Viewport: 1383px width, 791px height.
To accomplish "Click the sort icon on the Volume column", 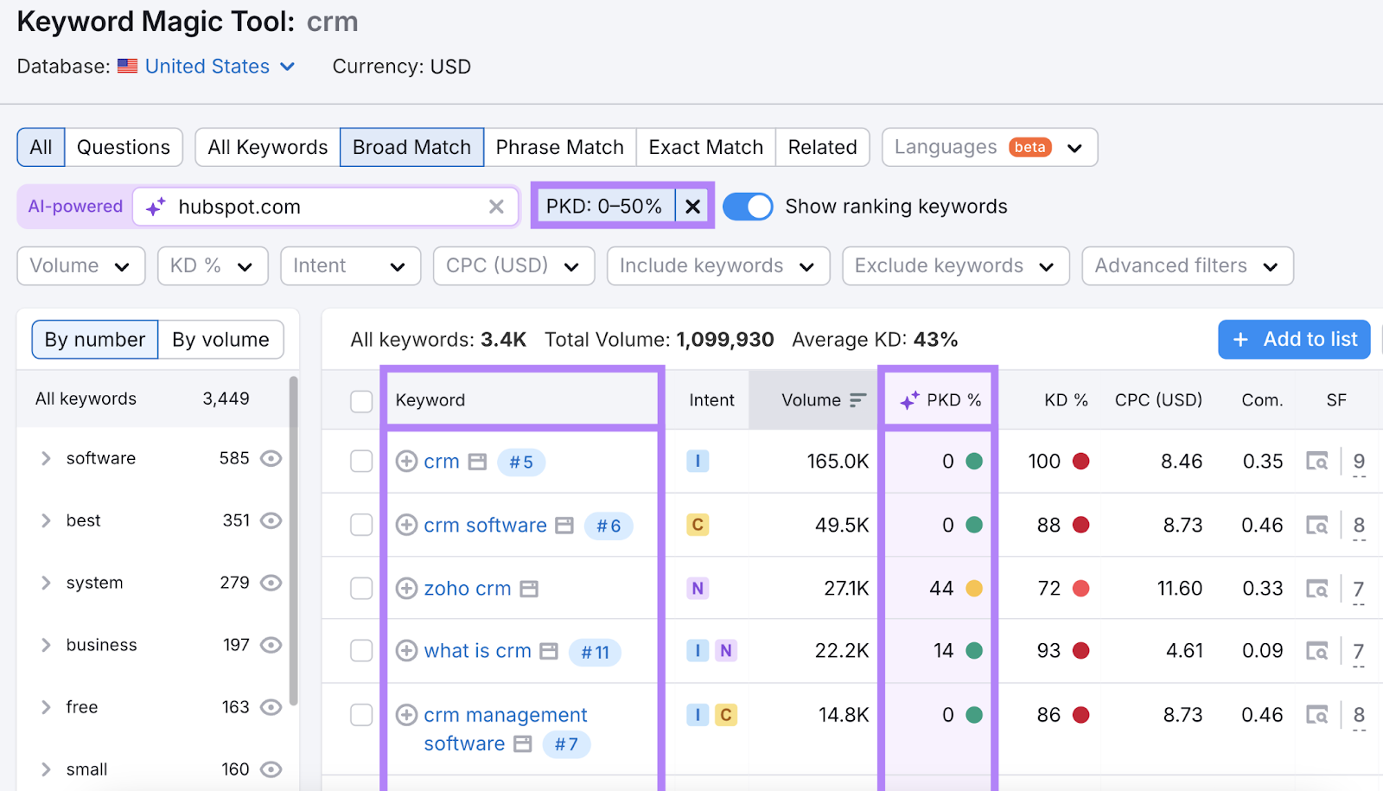I will 857,399.
